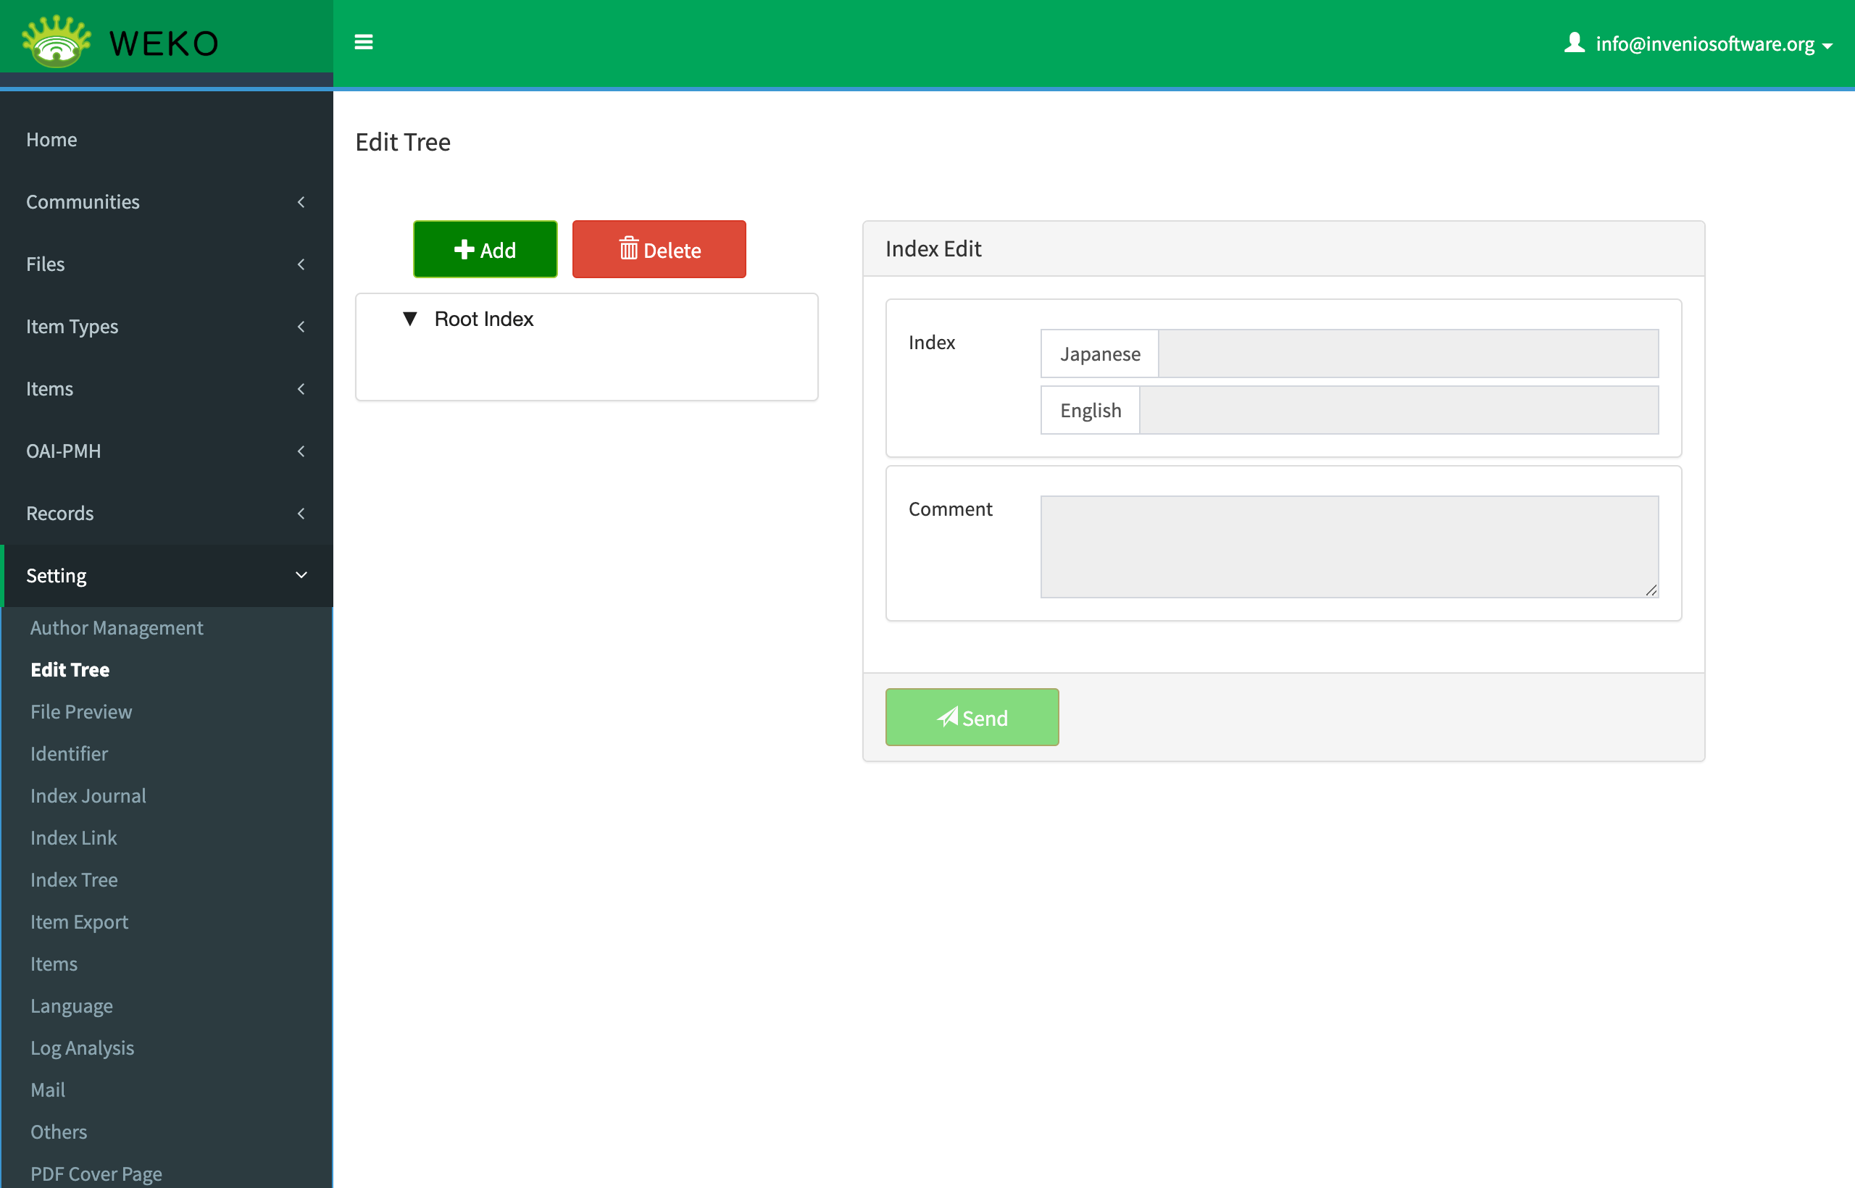Collapse the Root Index tree triangle

pyautogui.click(x=409, y=319)
